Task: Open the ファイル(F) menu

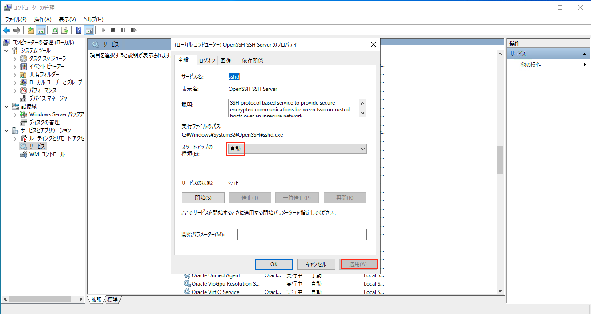Action: [x=16, y=20]
